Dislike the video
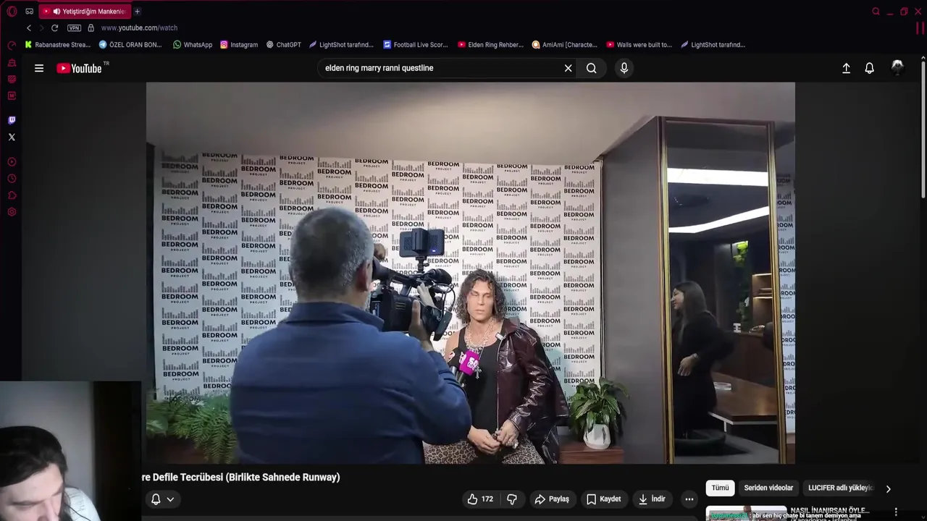The image size is (927, 521). [512, 499]
